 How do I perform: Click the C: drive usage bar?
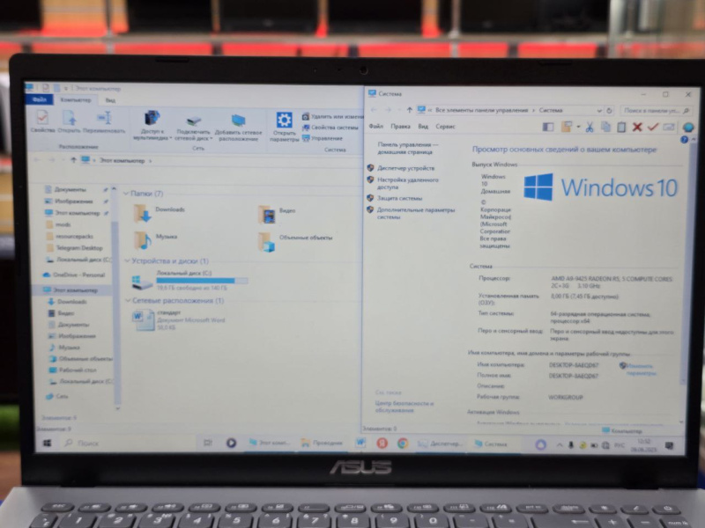click(202, 281)
